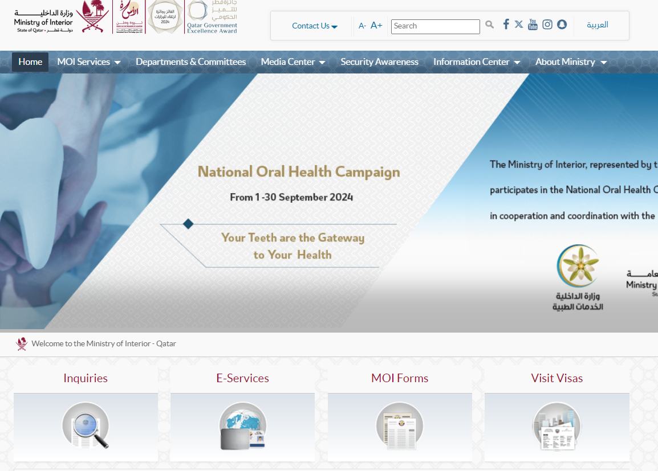Viewport: 658px width, 471px height.
Task: Expand the MOI Services menu
Action: pyautogui.click(x=88, y=62)
